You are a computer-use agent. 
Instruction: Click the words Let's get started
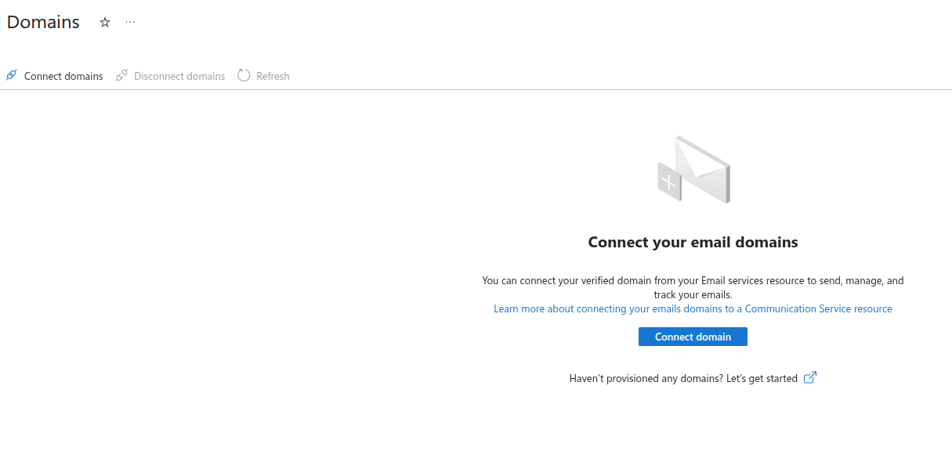coord(762,378)
